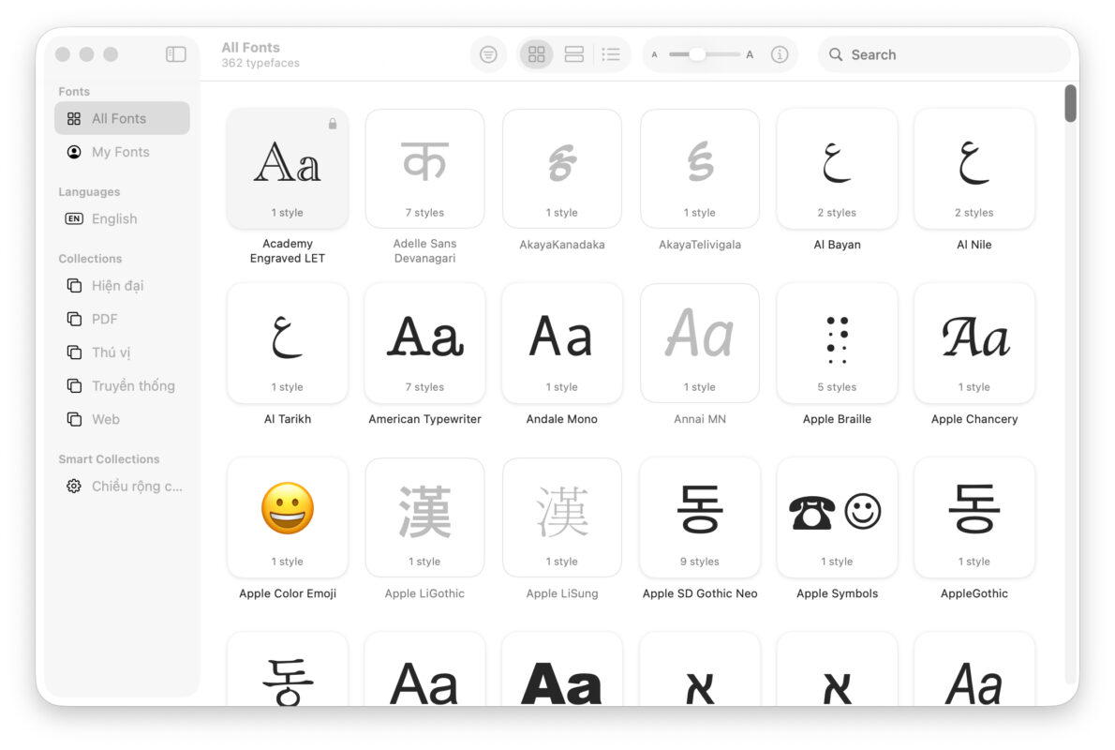Select the Apple SD Gothic Neo font card
This screenshot has height=750, width=1115.
[700, 517]
